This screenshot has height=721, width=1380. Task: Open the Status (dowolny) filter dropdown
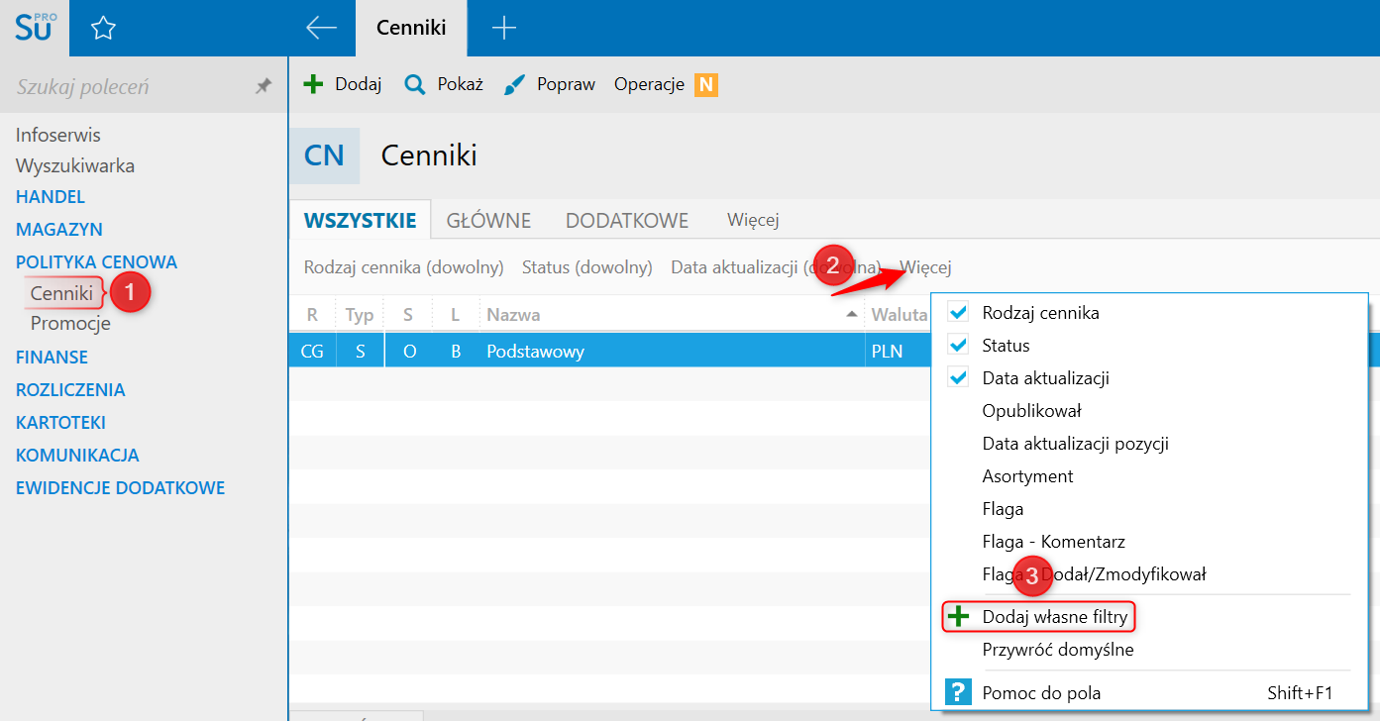pyautogui.click(x=587, y=267)
